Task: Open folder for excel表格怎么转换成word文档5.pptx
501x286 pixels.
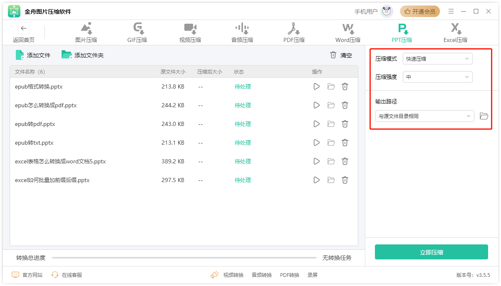Action: click(331, 161)
